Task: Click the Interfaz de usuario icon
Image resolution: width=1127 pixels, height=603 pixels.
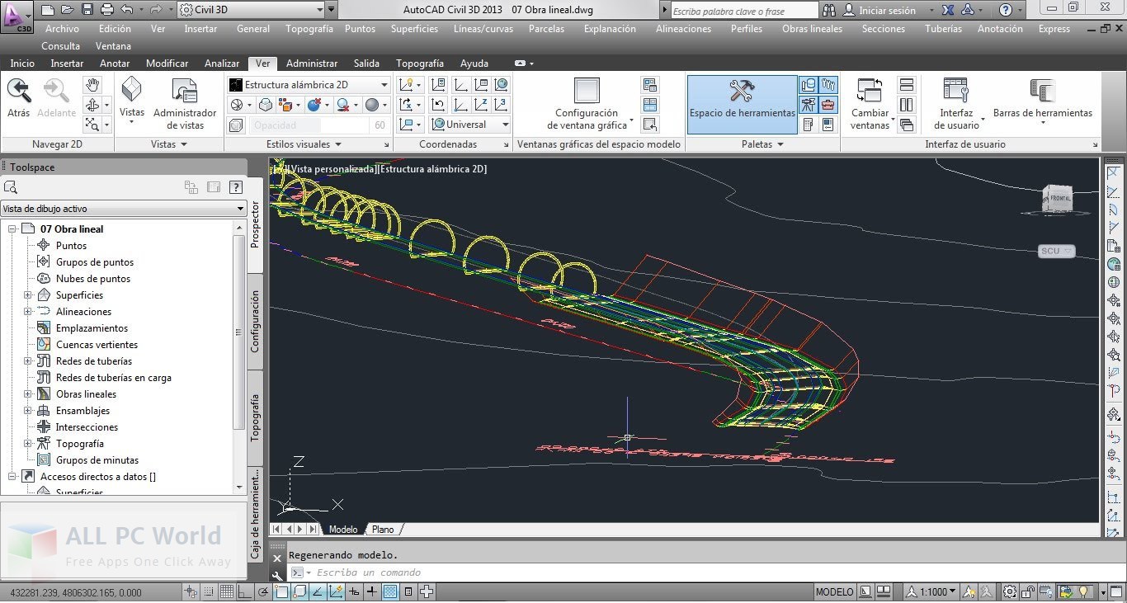Action: (955, 91)
